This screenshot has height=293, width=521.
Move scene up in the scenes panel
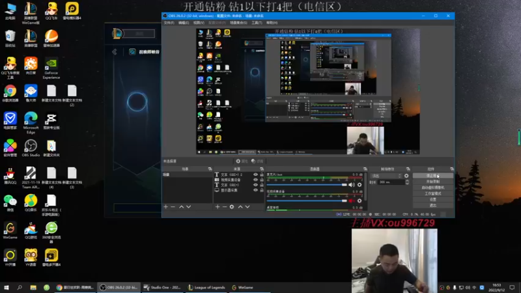(x=182, y=206)
